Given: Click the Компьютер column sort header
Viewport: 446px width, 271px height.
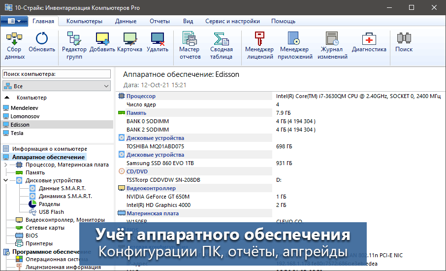Looking at the screenshot, I should click(32, 98).
